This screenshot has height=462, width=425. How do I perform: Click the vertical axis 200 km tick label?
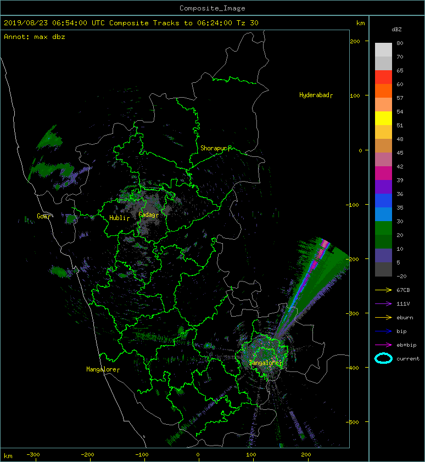(355, 41)
